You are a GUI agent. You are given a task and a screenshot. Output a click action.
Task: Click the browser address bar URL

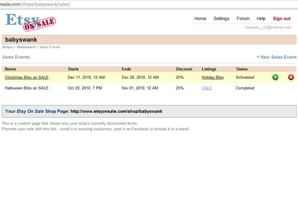coord(35,4)
